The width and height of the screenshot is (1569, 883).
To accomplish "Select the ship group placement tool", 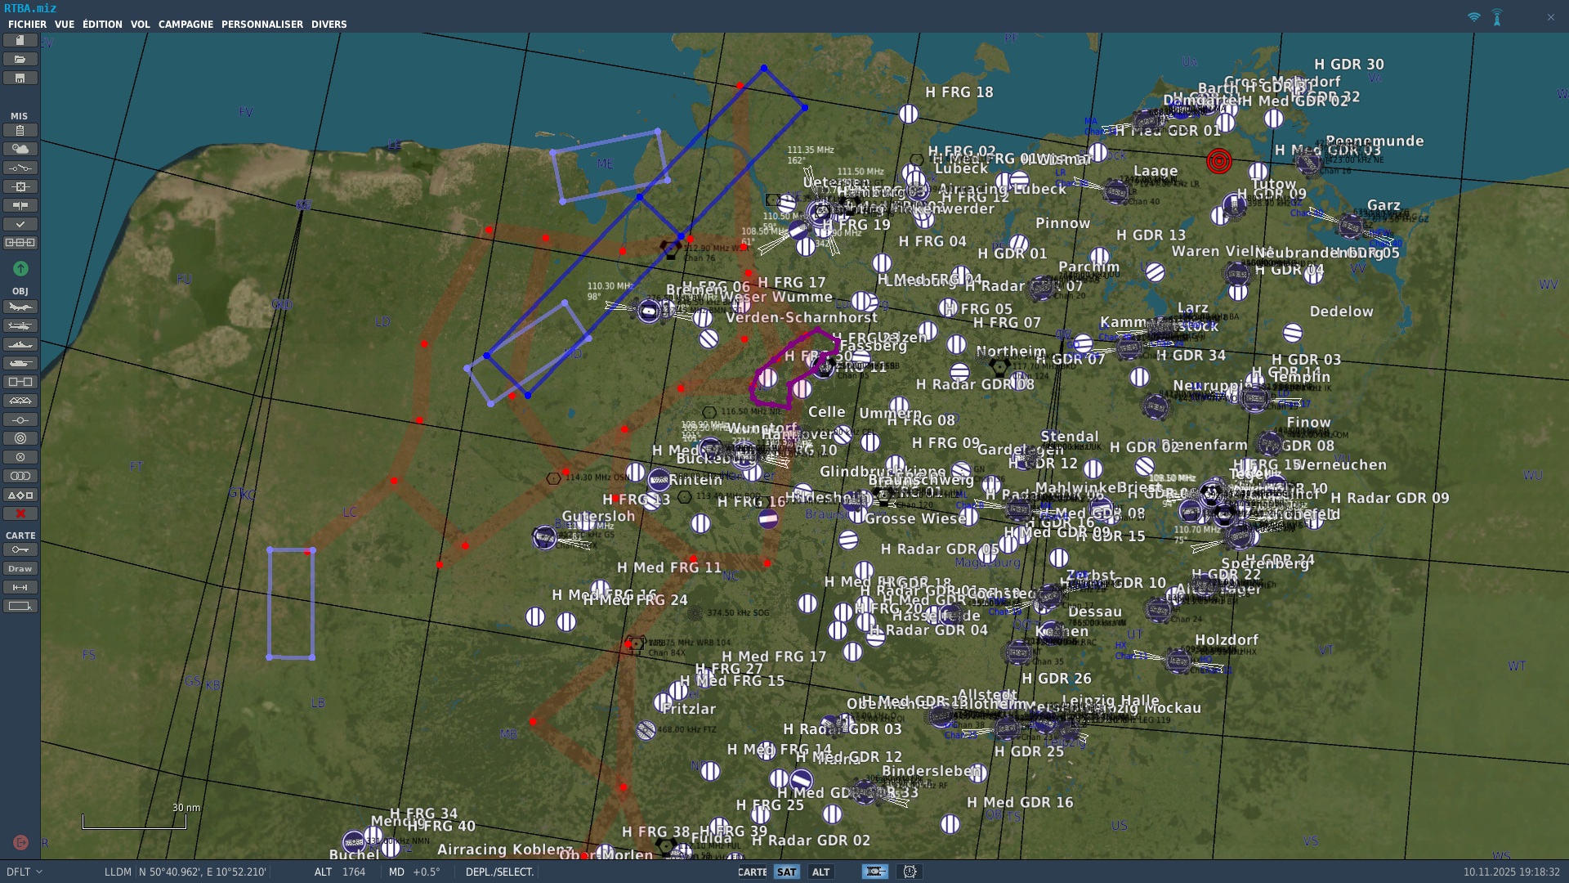I will point(20,345).
